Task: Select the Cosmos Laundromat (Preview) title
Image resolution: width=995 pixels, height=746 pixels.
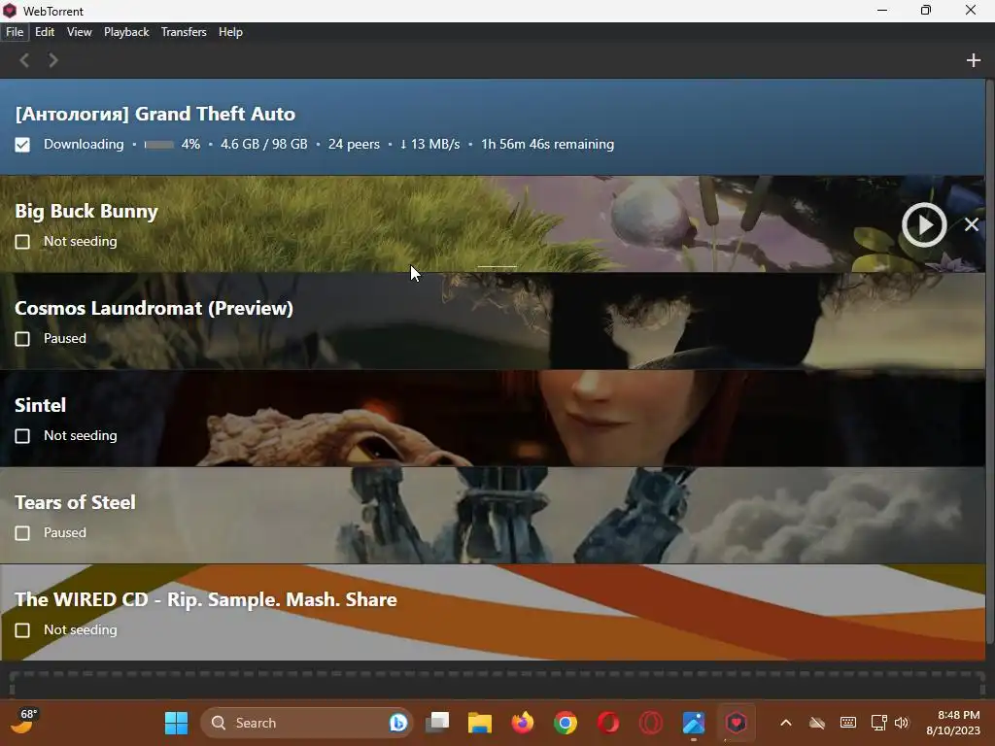Action: click(x=154, y=308)
